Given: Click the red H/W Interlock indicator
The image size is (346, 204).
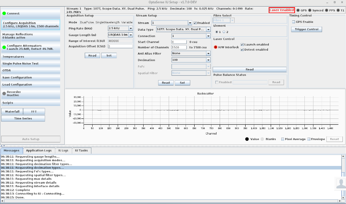Looking at the screenshot, I should (x=215, y=47).
